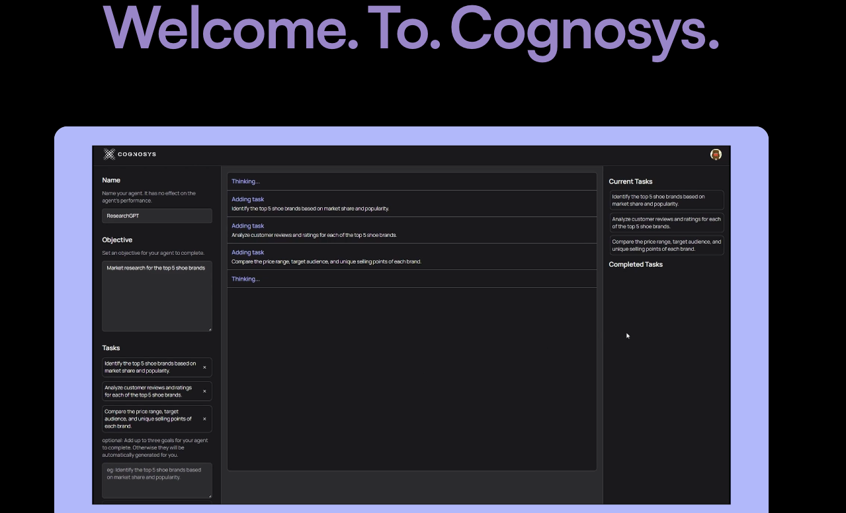Remove the 'Identify the top 5 shoe brands' task
The height and width of the screenshot is (513, 846).
pyautogui.click(x=204, y=367)
